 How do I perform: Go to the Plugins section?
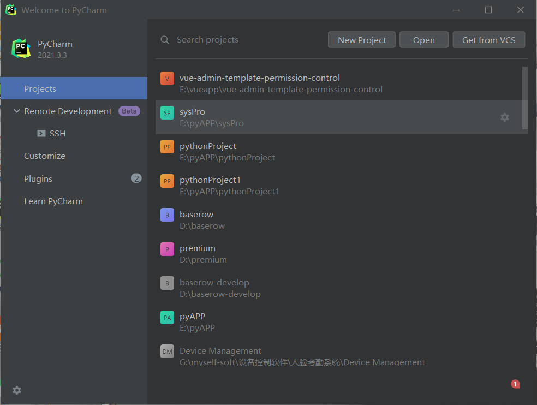(38, 178)
